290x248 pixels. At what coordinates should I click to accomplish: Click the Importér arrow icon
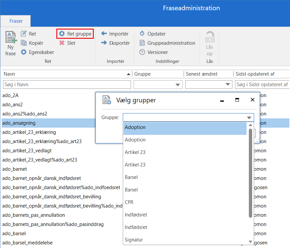point(104,34)
